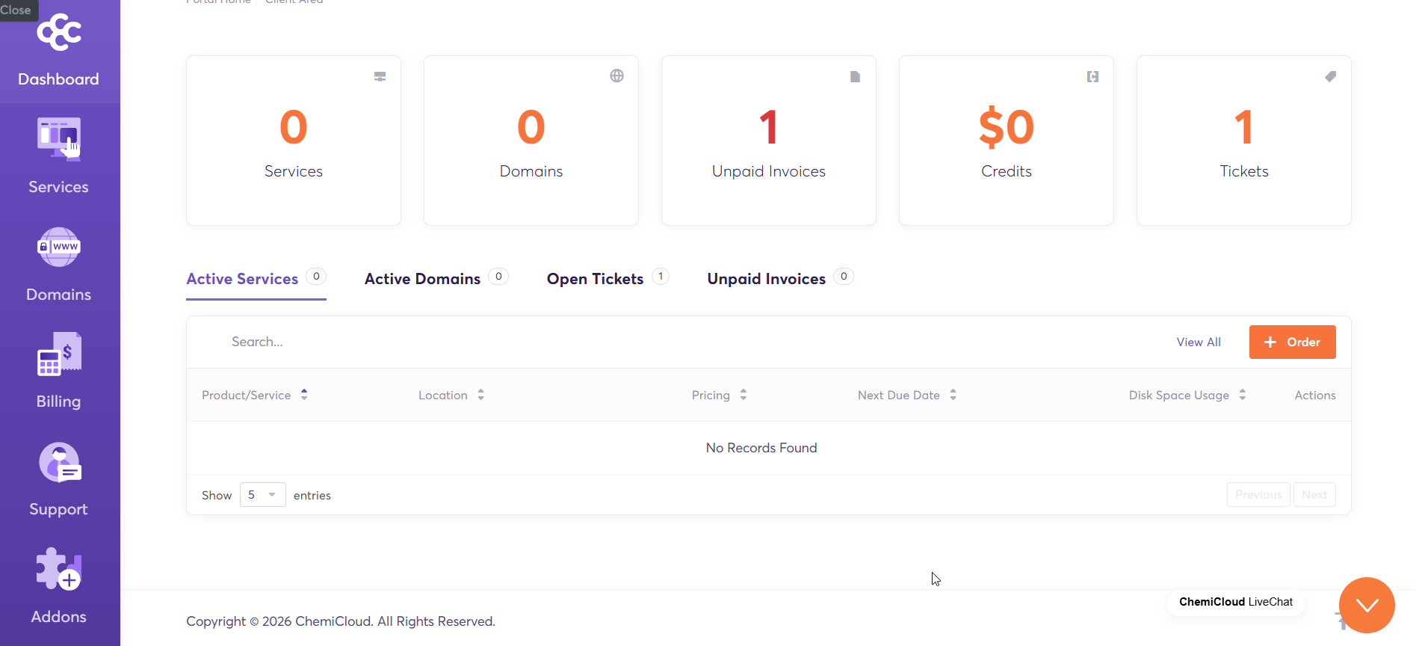Click the Domains text label in sidebar
Viewport: 1416px width, 646px height.
58,295
